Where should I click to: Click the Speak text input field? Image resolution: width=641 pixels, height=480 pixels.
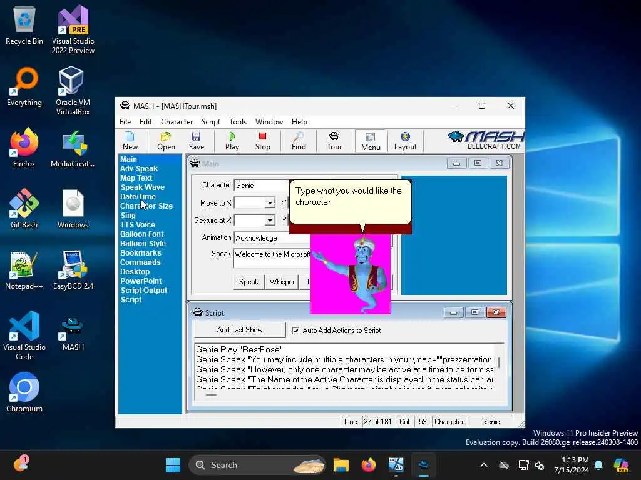tap(272, 258)
